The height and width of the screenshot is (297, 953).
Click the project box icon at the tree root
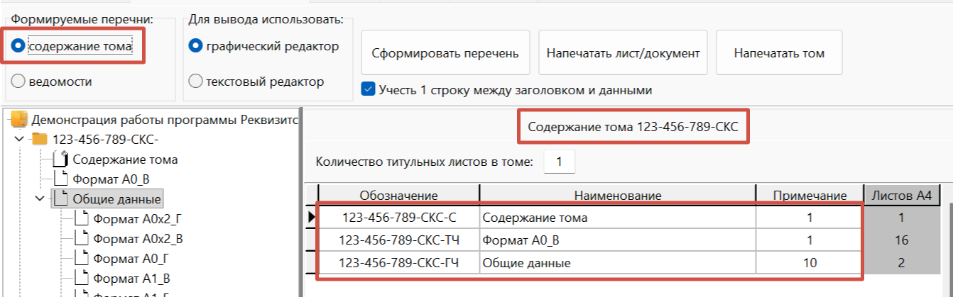point(19,118)
